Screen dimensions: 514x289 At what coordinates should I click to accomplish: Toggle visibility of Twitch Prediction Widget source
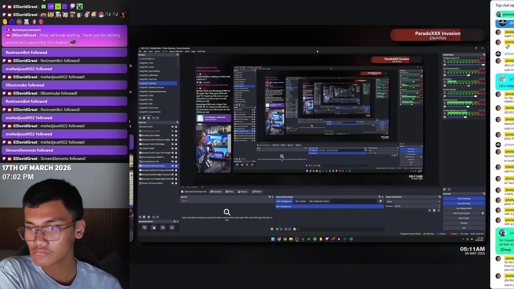click(x=172, y=140)
